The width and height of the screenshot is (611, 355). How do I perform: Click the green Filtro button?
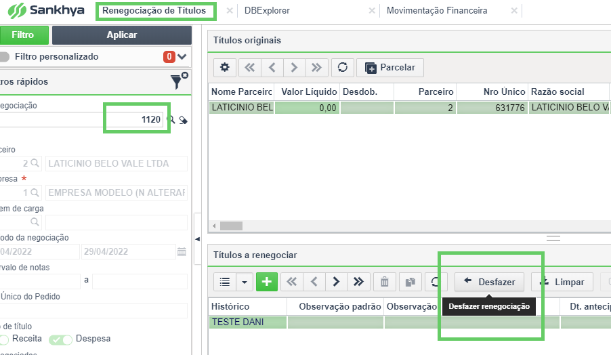click(24, 35)
